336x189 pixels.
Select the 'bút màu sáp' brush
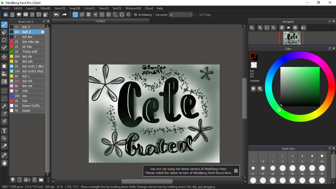(x=31, y=42)
